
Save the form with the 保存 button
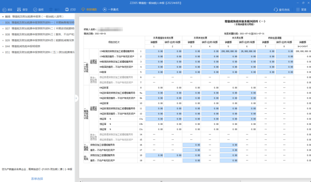point(22,9)
